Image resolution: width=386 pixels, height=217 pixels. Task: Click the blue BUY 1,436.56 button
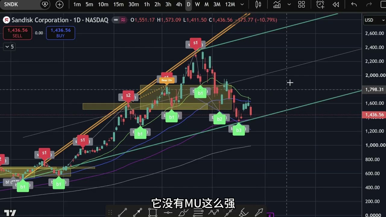click(61, 33)
